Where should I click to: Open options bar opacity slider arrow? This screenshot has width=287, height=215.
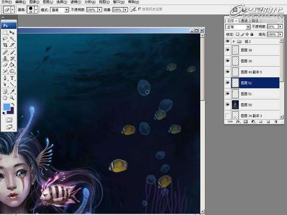tap(100, 9)
